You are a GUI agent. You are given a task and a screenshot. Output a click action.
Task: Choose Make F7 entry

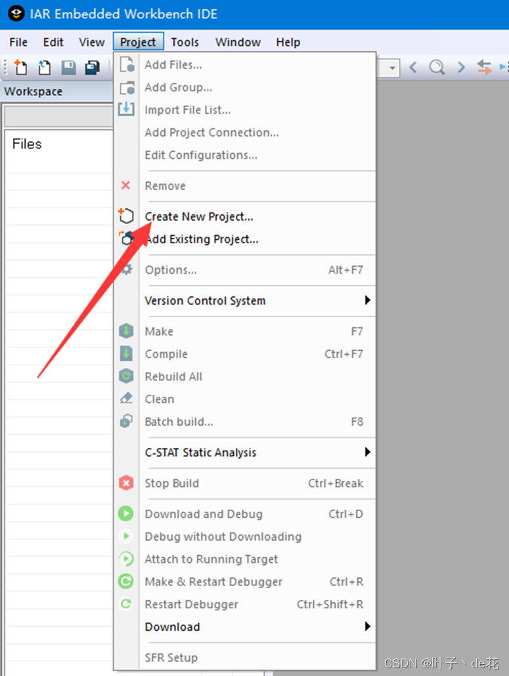click(x=245, y=332)
